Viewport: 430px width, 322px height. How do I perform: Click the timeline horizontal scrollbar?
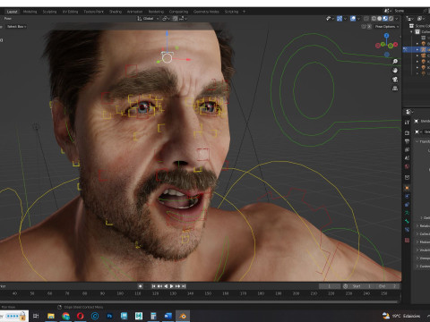point(200,301)
